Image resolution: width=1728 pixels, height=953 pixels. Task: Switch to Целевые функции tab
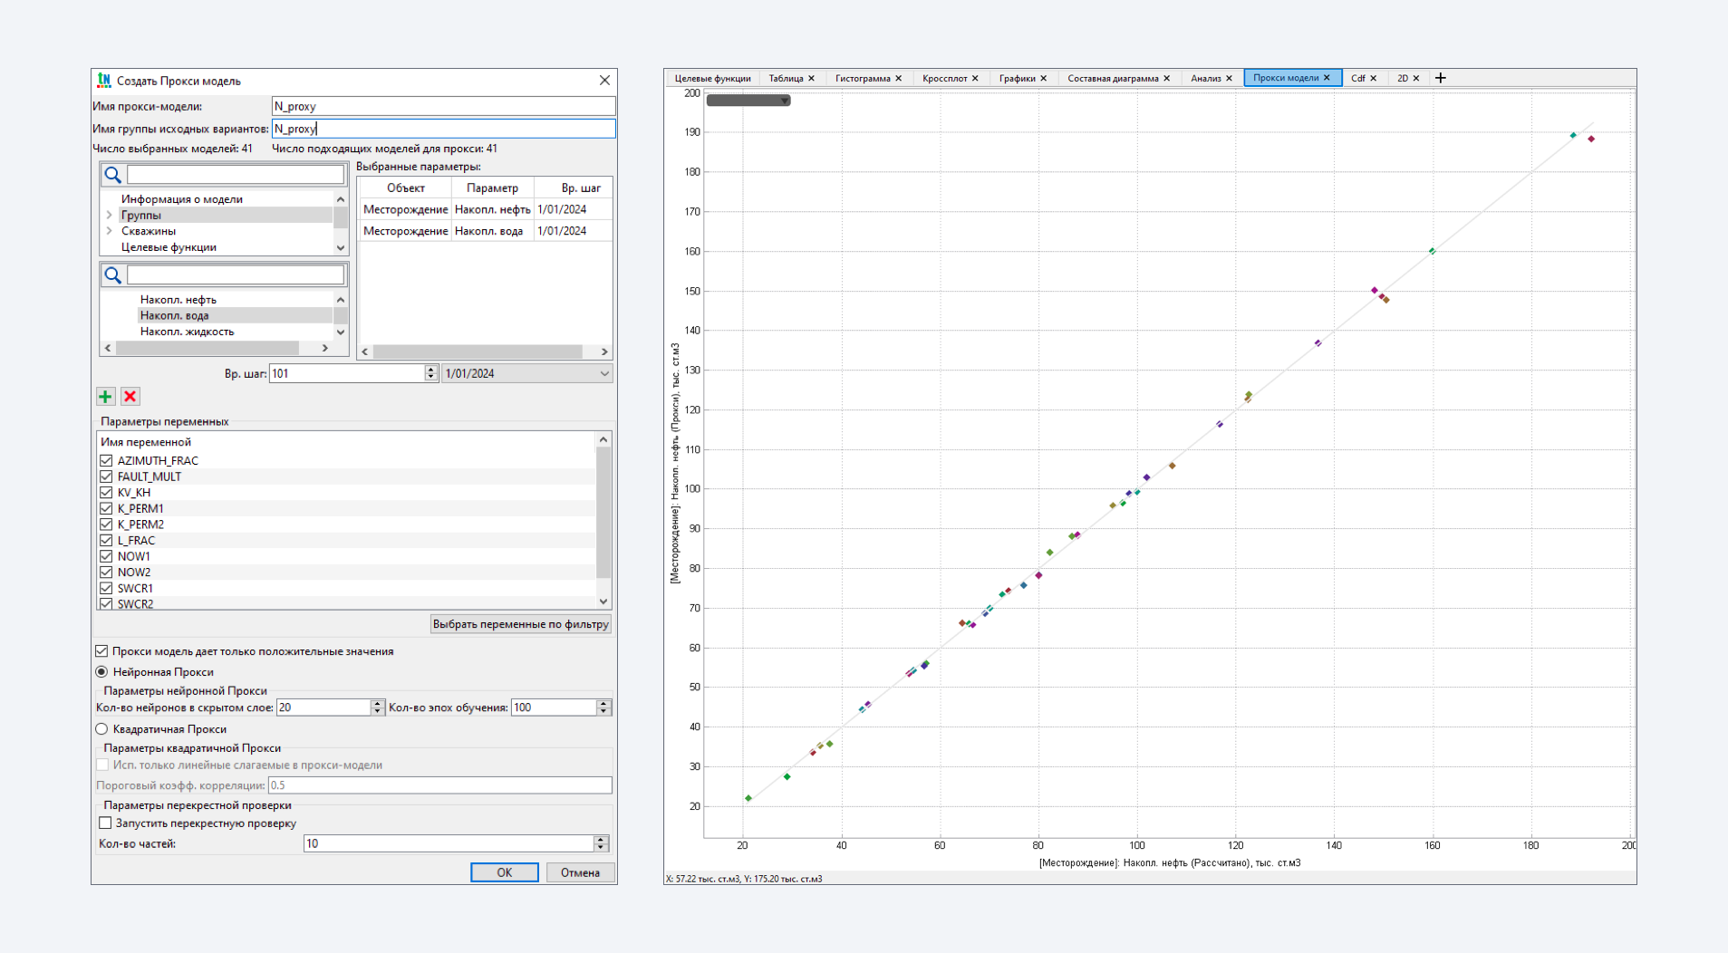pos(712,78)
